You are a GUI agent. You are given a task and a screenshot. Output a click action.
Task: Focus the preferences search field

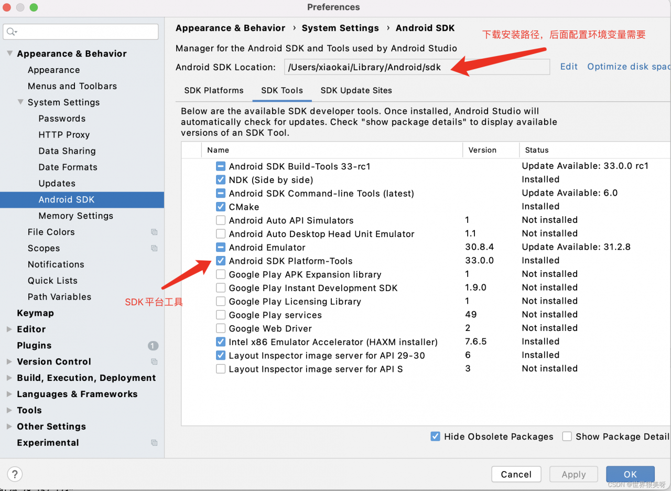pos(81,32)
